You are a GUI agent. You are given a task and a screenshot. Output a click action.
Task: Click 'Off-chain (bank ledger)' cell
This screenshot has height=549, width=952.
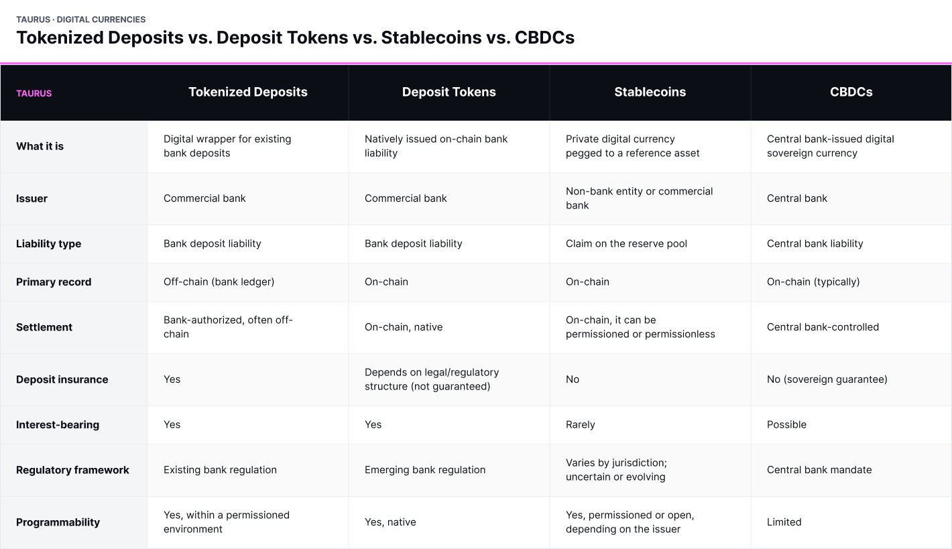[x=219, y=282]
